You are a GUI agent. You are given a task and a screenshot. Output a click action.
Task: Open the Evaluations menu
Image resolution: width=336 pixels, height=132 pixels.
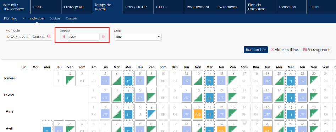pos(227,7)
